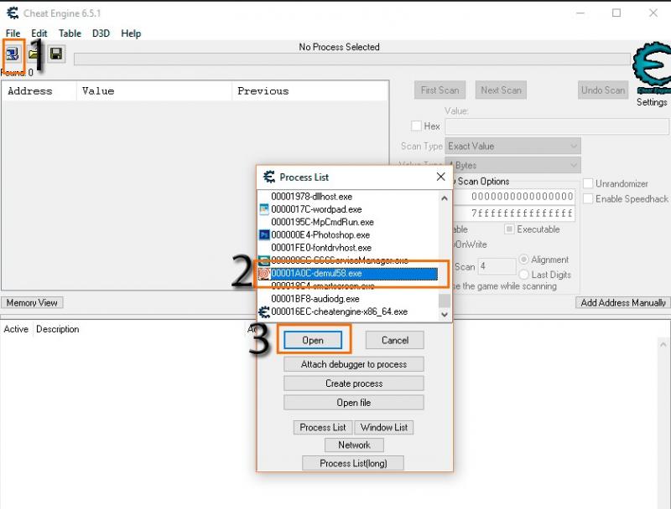Image resolution: width=671 pixels, height=509 pixels.
Task: Open Cheat Engine Settings logo icon
Action: pyautogui.click(x=651, y=70)
